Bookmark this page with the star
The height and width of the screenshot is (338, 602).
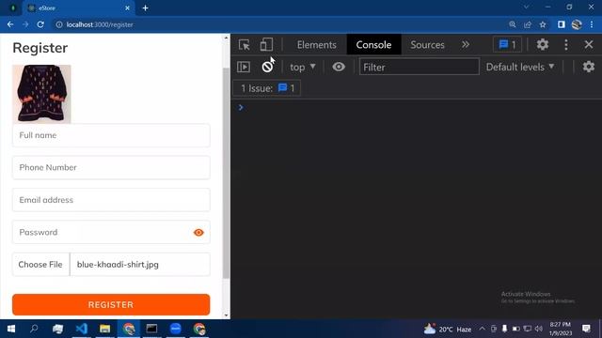543,24
